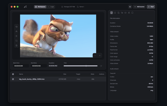Click the Storage disk icon in header
The height and width of the screenshot is (106, 167).
[x=62, y=7]
